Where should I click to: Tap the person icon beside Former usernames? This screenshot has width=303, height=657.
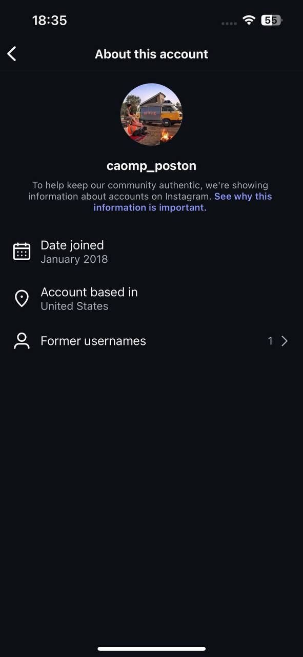point(22,341)
